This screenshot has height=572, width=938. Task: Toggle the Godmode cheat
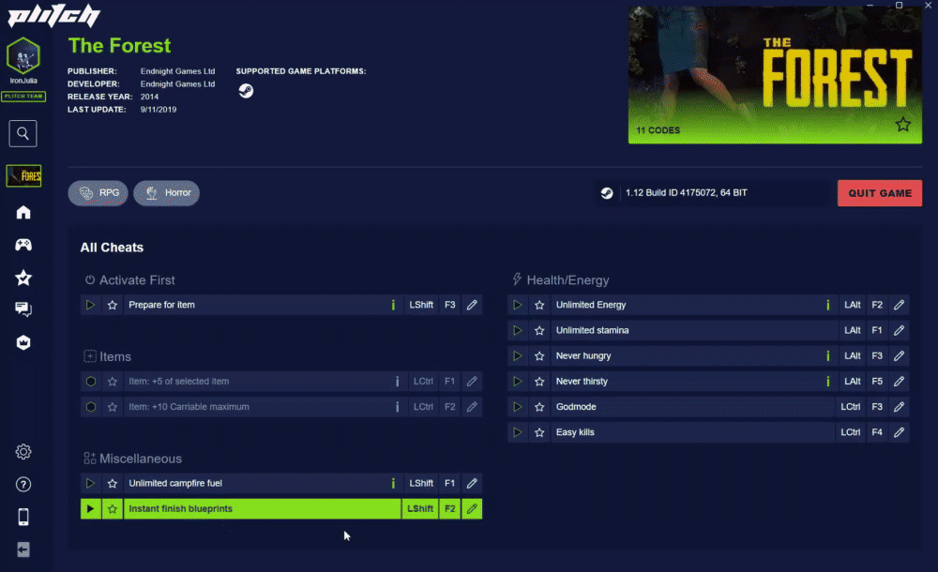pyautogui.click(x=518, y=407)
